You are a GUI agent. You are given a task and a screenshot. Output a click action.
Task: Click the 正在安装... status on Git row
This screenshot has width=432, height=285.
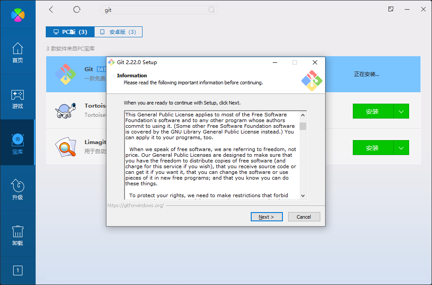[x=366, y=74]
